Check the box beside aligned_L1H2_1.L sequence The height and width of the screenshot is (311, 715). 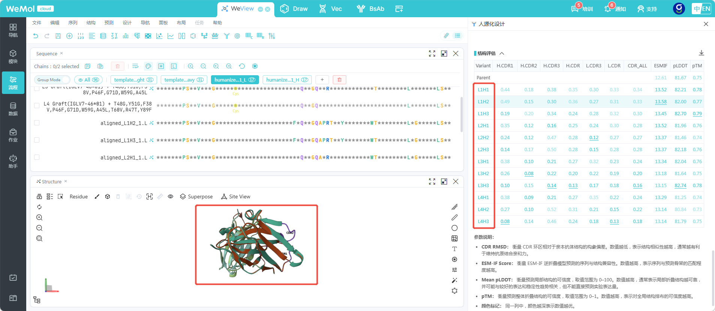coord(37,123)
